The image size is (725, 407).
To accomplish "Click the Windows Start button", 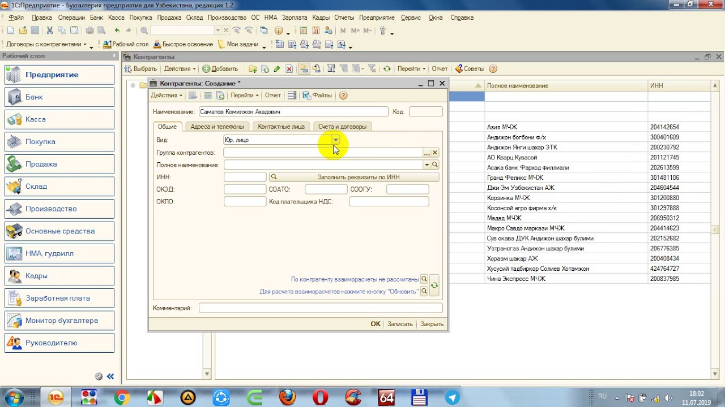I will (x=14, y=397).
